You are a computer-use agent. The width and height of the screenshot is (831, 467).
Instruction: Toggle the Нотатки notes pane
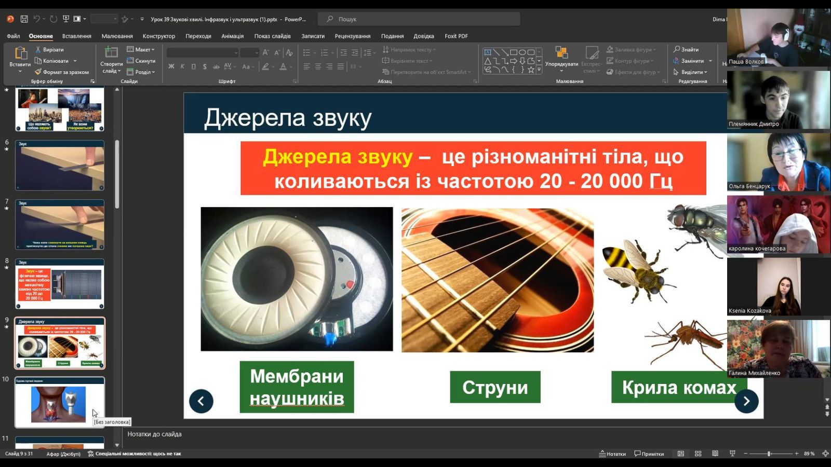coord(612,454)
